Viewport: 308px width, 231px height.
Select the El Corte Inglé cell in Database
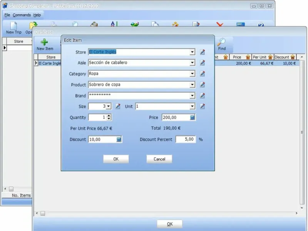click(x=50, y=63)
